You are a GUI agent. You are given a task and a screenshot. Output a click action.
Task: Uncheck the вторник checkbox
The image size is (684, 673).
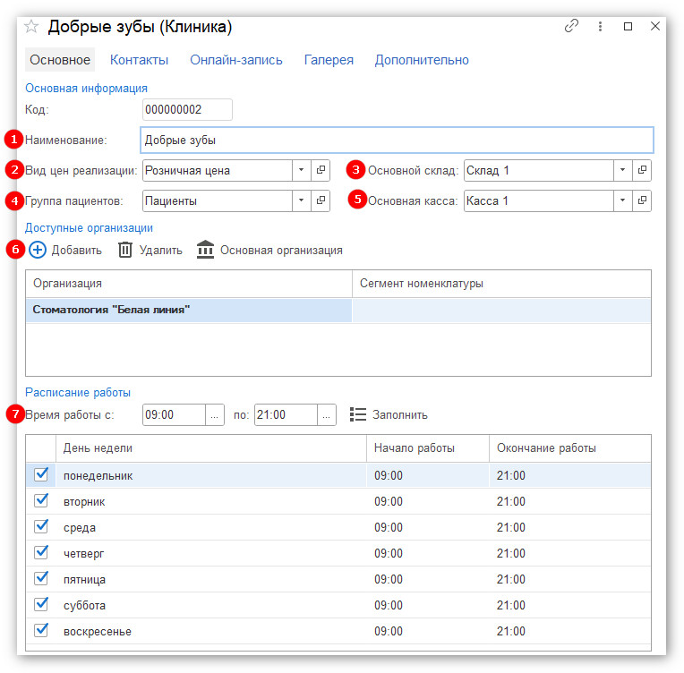(41, 500)
